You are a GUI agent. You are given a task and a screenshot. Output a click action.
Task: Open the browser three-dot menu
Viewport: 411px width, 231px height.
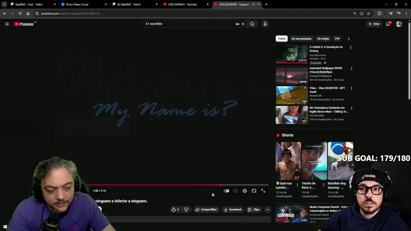click(x=406, y=13)
